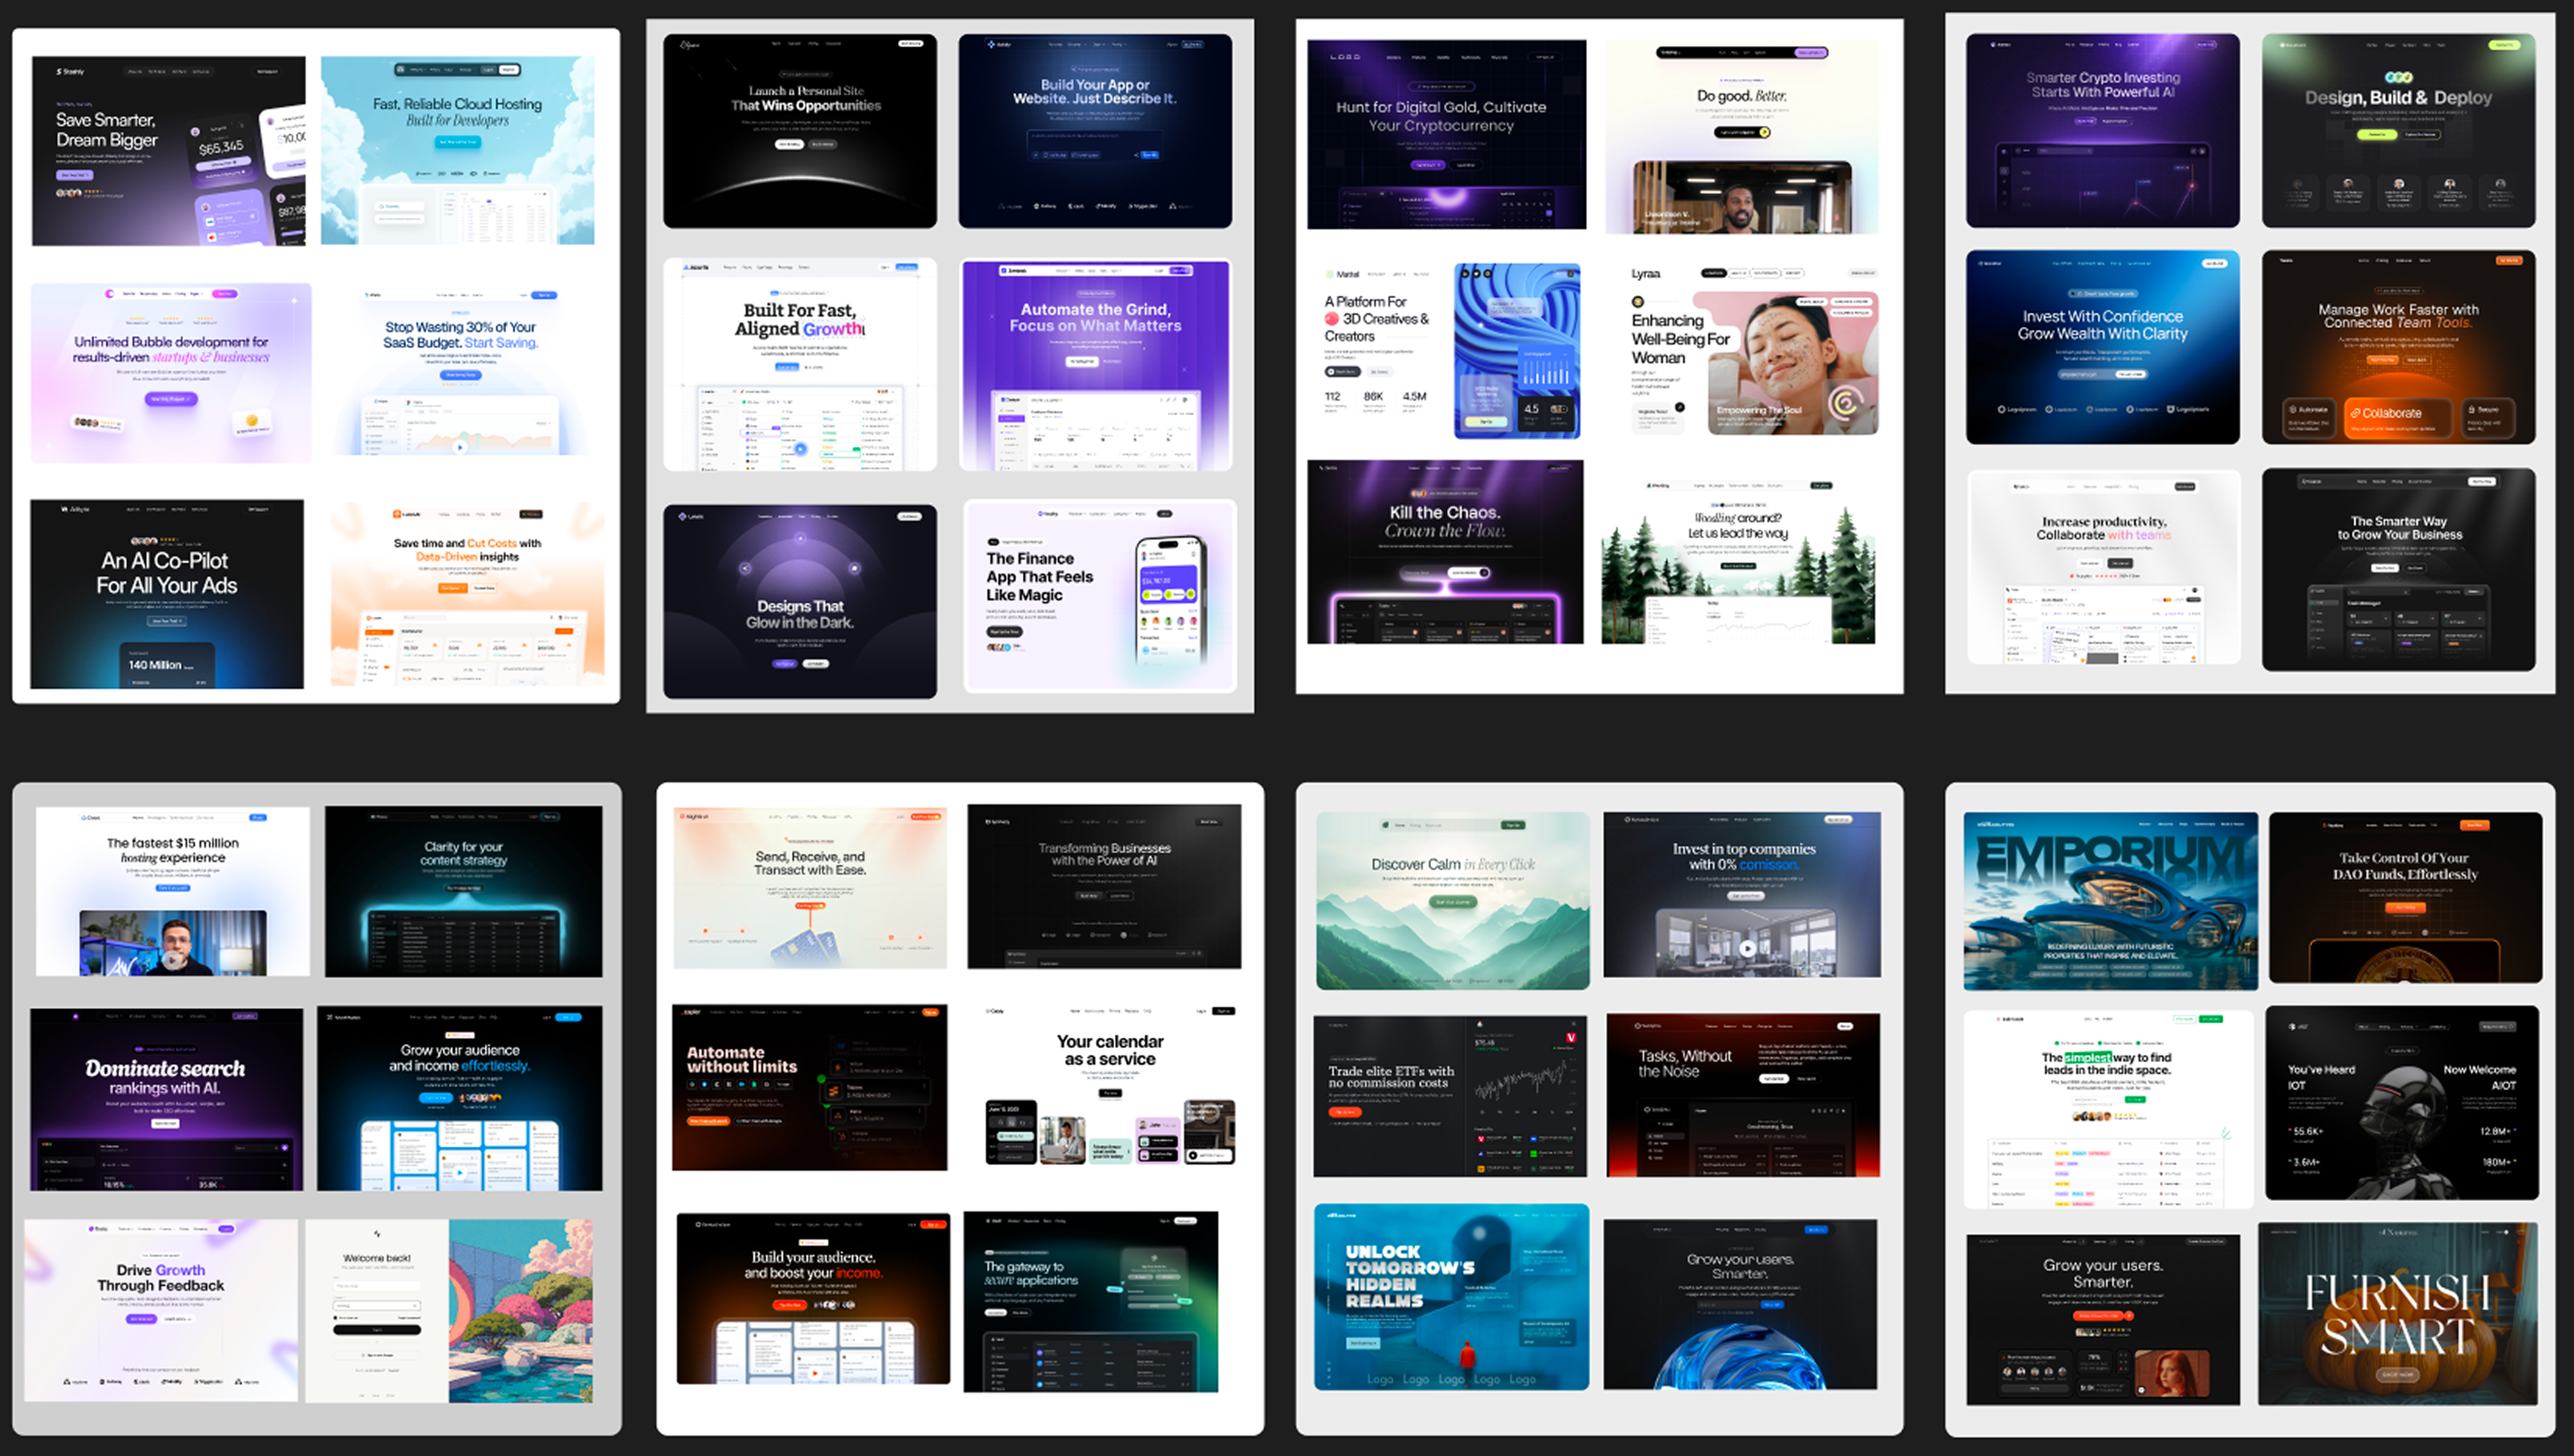
Task: Open the 'Automate the Grind' purple thumbnail
Action: tap(1095, 365)
